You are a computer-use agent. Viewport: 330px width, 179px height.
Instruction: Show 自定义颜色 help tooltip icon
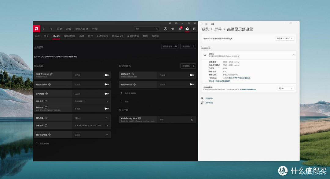133,74
